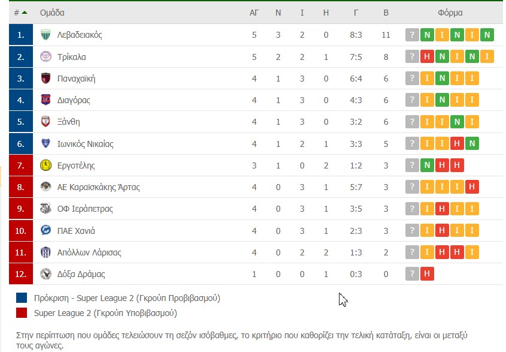
Task: Click the Φόρμα column header
Action: (450, 13)
